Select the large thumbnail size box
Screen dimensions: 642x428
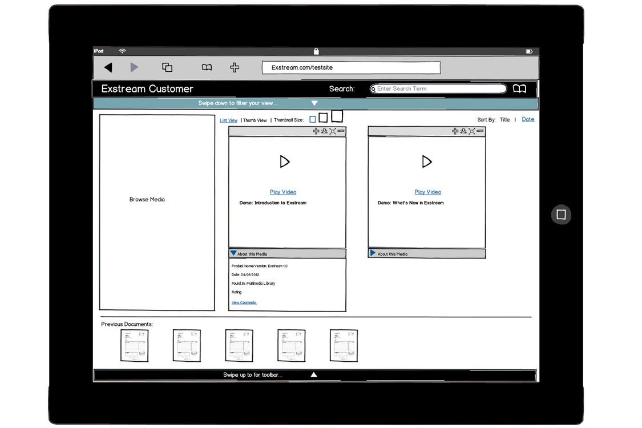337,116
